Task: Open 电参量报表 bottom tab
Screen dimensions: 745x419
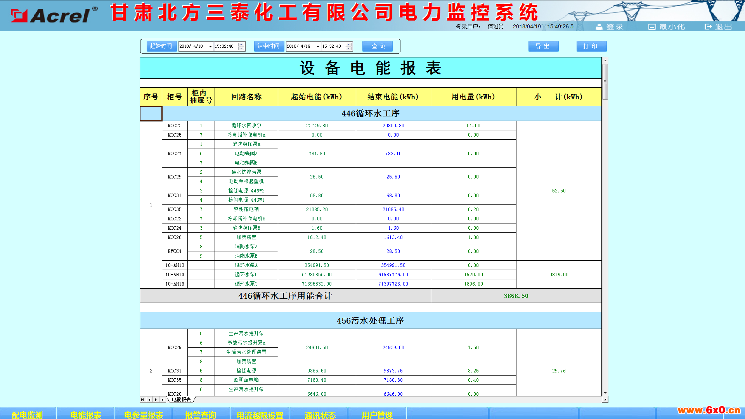Action: pos(144,415)
